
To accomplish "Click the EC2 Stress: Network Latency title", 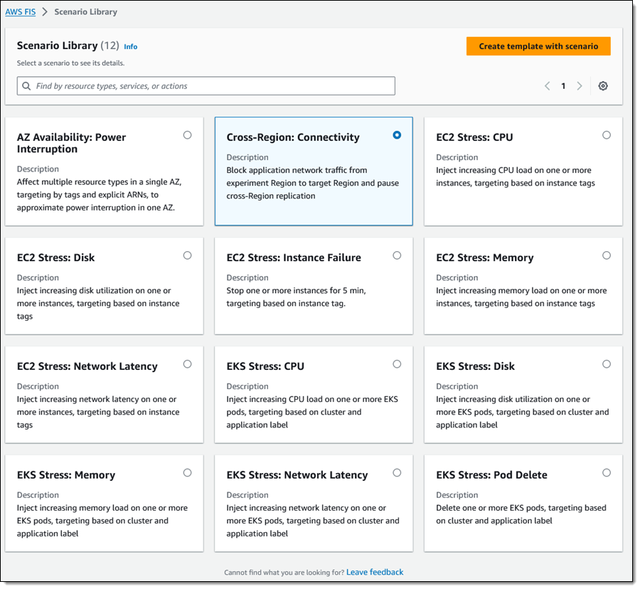I will [87, 366].
